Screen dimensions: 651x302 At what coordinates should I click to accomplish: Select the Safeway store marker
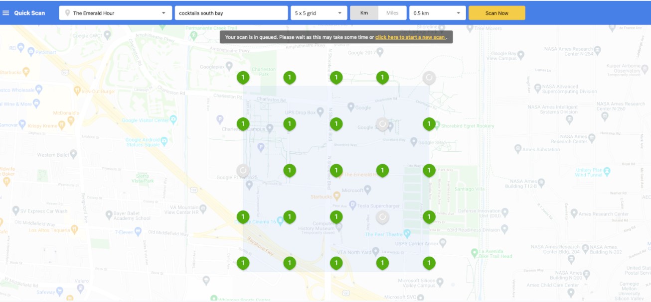pyautogui.click(x=59, y=291)
